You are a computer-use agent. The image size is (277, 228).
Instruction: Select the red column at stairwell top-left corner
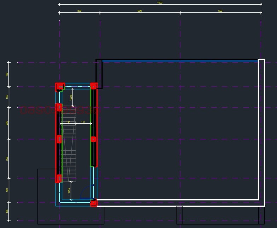59,86
